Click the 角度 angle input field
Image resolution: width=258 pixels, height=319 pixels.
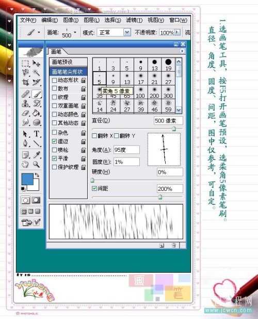(x=126, y=150)
